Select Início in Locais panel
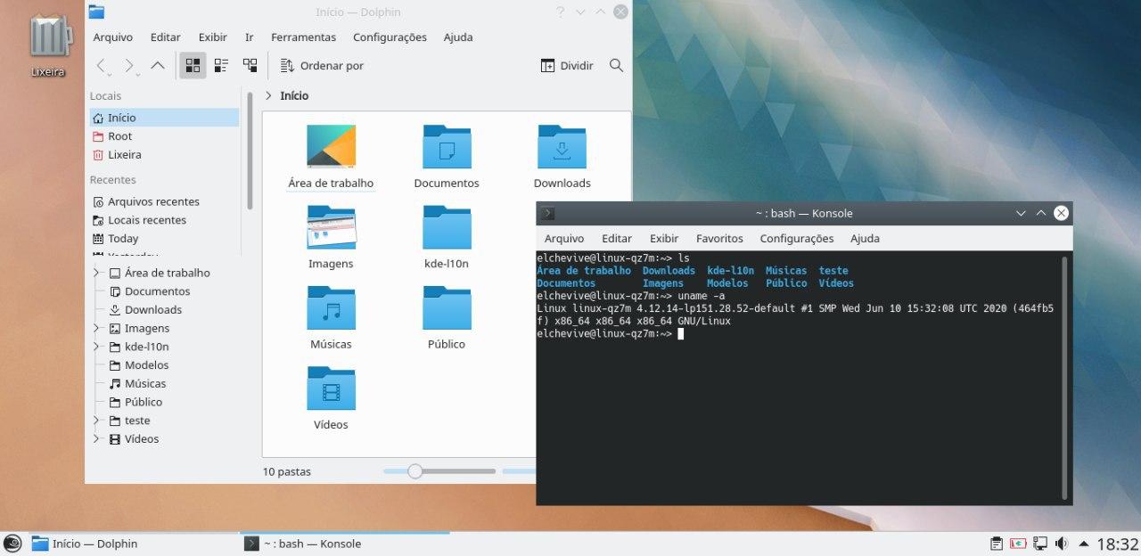Image resolution: width=1141 pixels, height=556 pixels. click(164, 118)
